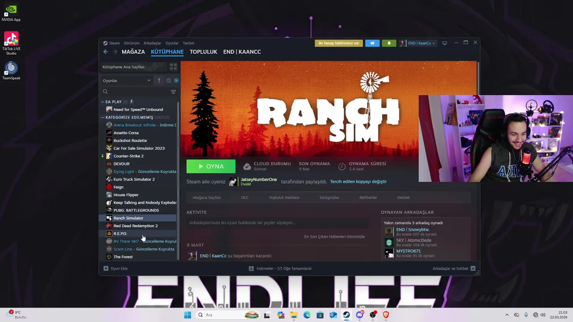Viewport: 573px width, 322px height.
Task: Click the 'Bir hesap bildiriminiz var' button
Action: pyautogui.click(x=339, y=43)
